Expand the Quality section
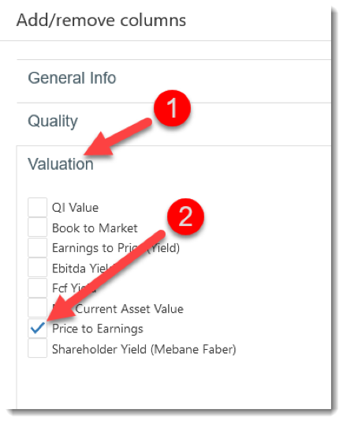 (53, 121)
